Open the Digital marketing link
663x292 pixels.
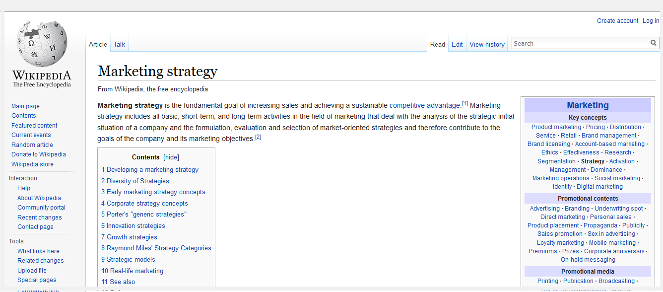point(599,187)
